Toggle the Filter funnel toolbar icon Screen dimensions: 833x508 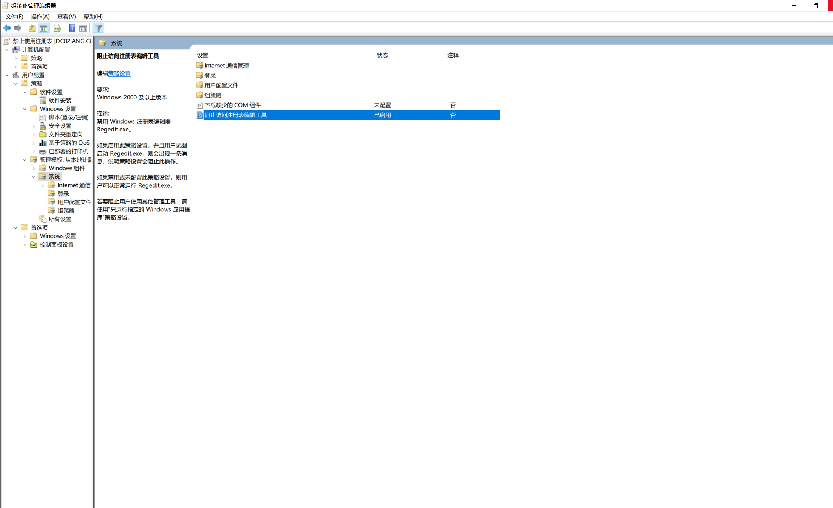click(98, 28)
